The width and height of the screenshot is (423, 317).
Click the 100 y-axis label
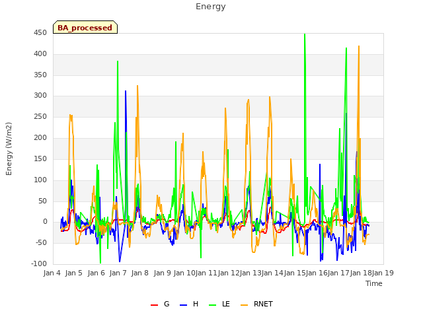[40, 180]
